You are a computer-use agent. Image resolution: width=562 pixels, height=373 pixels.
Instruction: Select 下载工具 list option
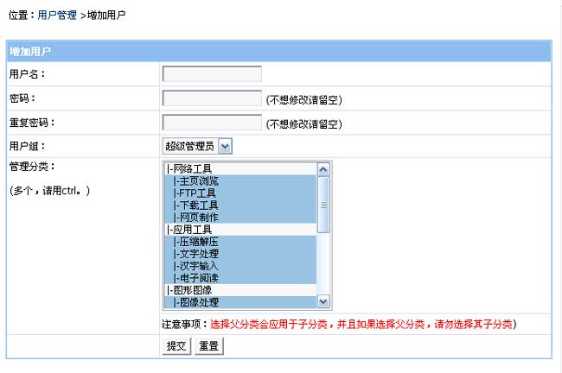[195, 205]
